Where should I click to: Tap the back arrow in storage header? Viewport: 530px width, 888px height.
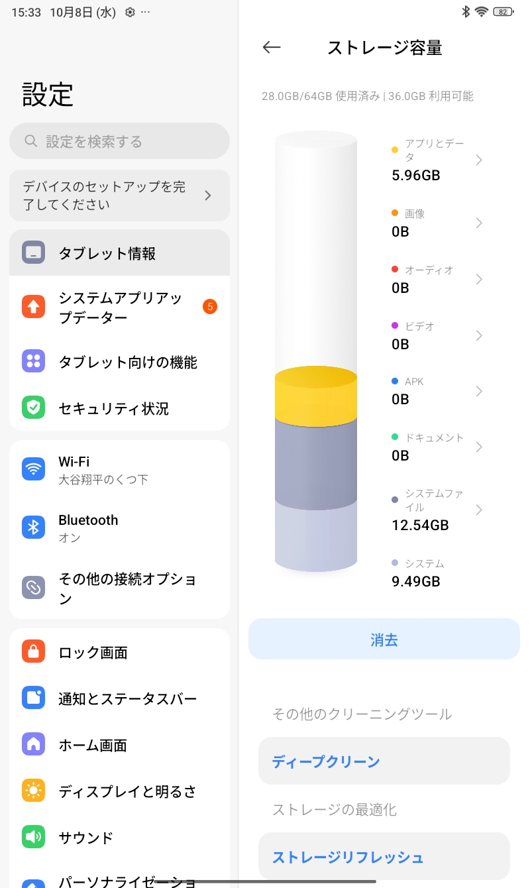[x=272, y=47]
